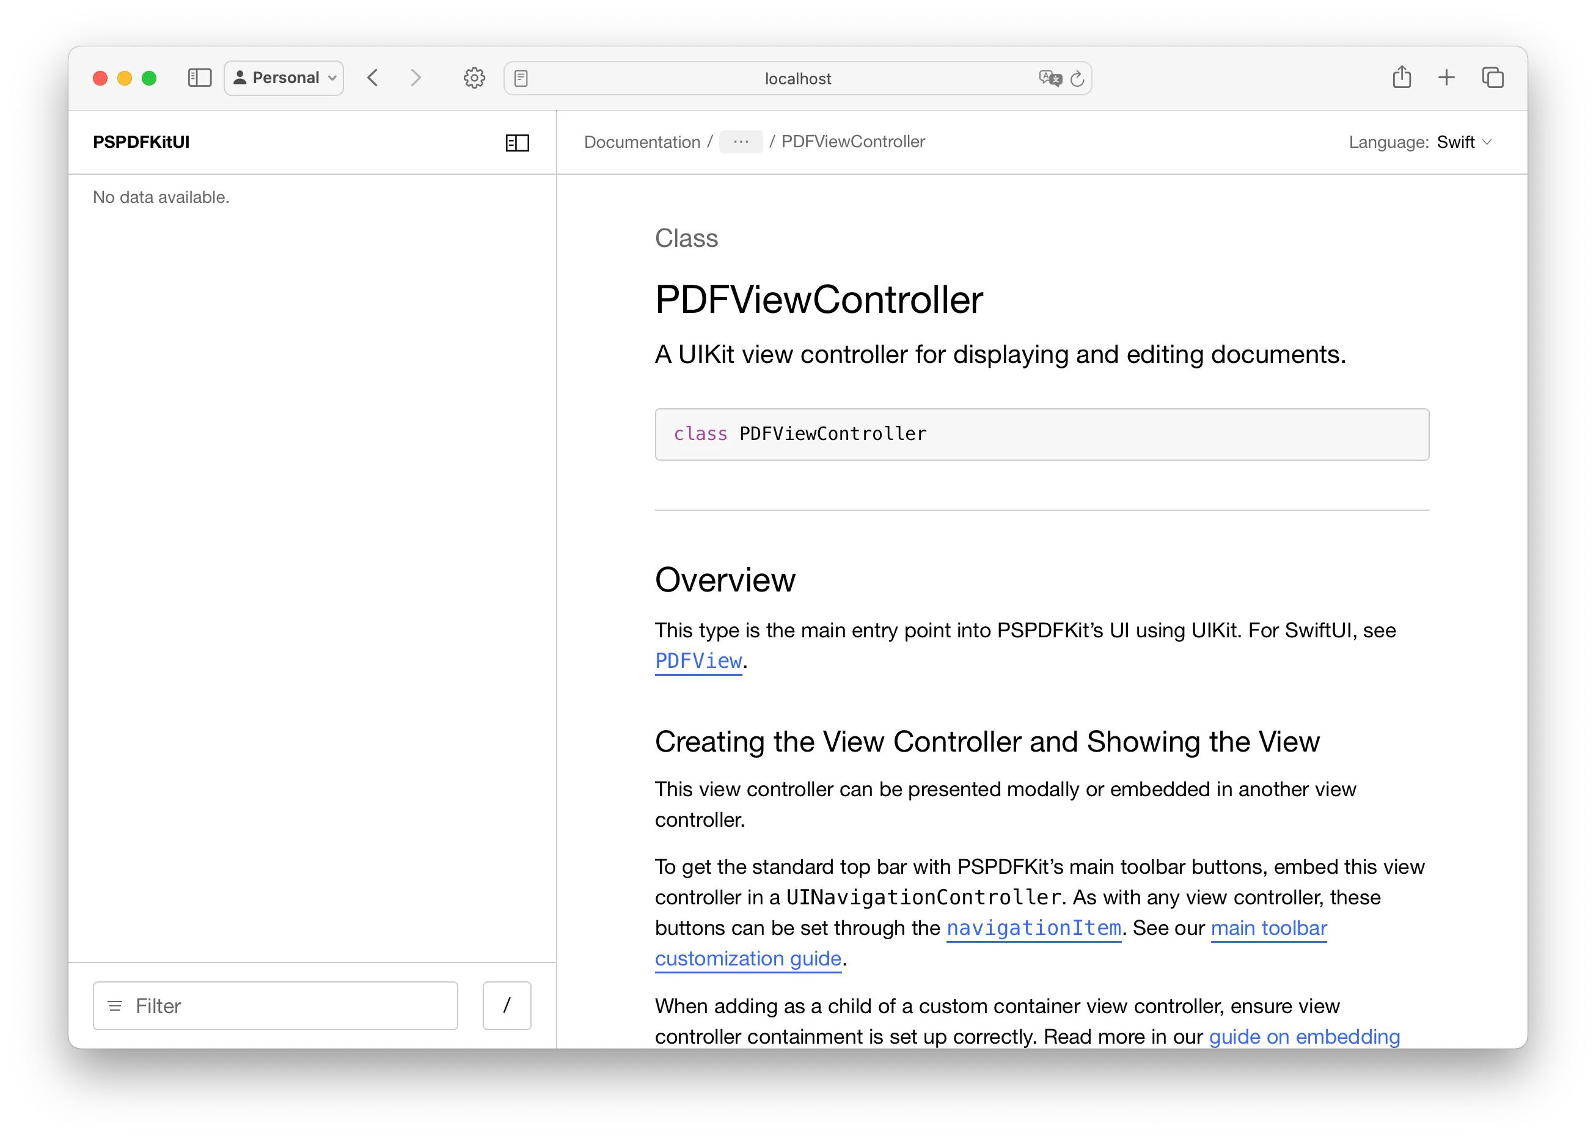Open a new browser tab
Viewport: 1596px width, 1139px height.
point(1446,77)
